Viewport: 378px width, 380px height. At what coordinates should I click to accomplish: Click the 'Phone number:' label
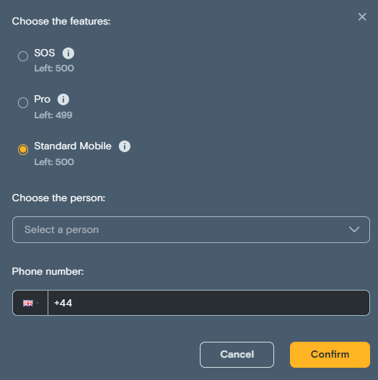tap(48, 271)
